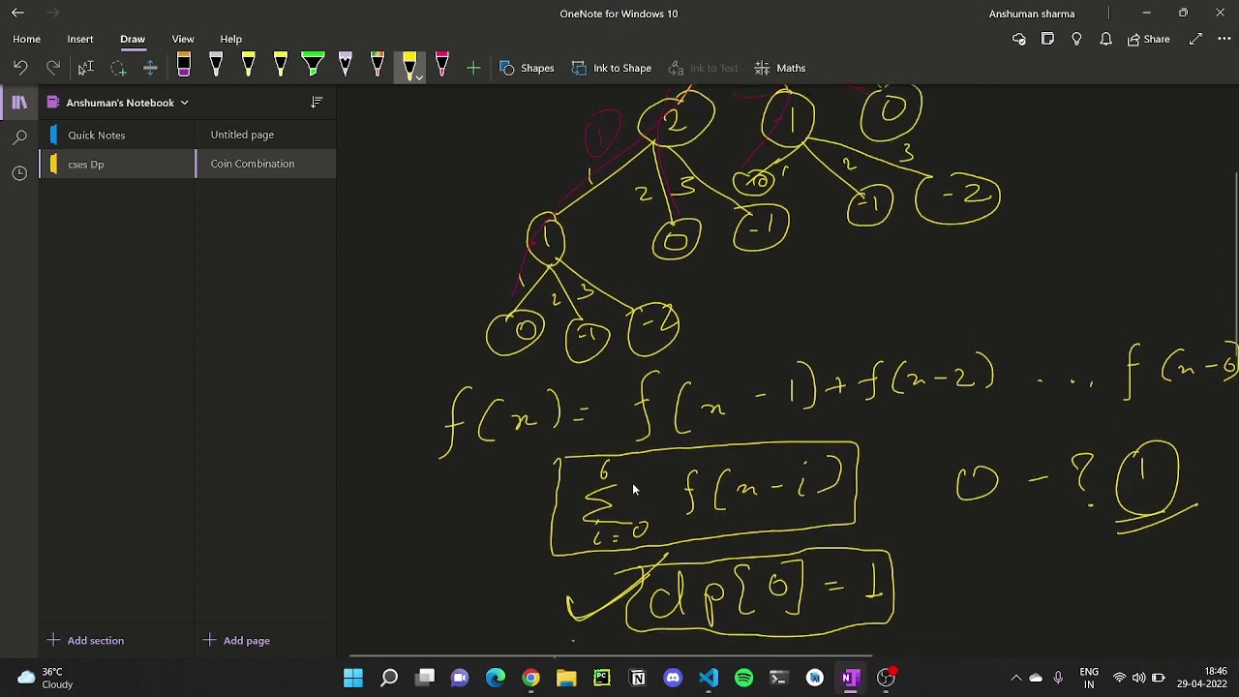Sort pages using the sort icon
The width and height of the screenshot is (1239, 697).
coord(317,102)
